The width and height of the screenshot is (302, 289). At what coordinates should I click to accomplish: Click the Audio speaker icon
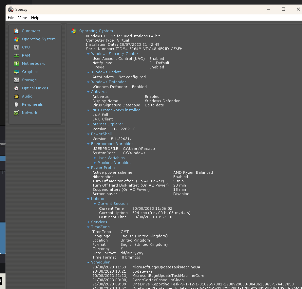(x=16, y=96)
